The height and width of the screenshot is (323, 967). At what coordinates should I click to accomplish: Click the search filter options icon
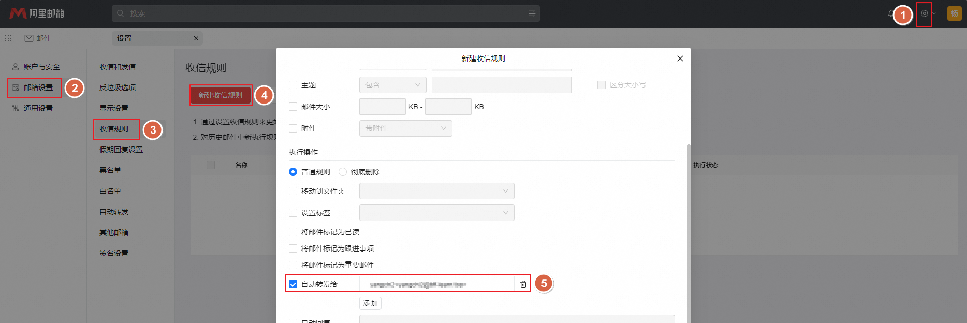(x=532, y=13)
